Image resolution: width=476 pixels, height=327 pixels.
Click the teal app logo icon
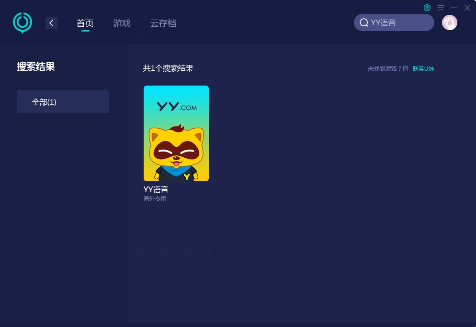(x=23, y=23)
